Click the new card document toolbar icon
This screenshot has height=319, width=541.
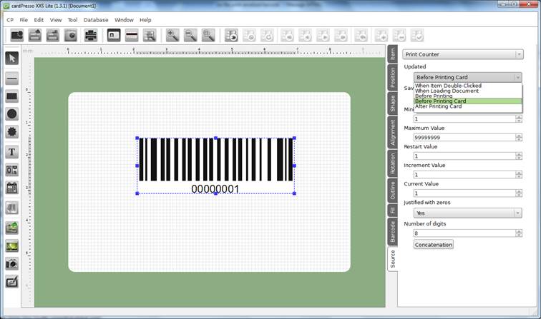coord(17,35)
